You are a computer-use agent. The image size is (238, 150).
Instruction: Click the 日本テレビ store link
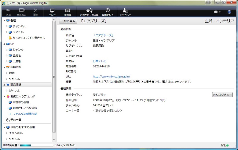[x=99, y=61]
